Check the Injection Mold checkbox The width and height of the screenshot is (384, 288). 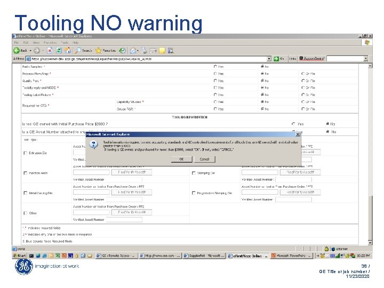[25, 173]
